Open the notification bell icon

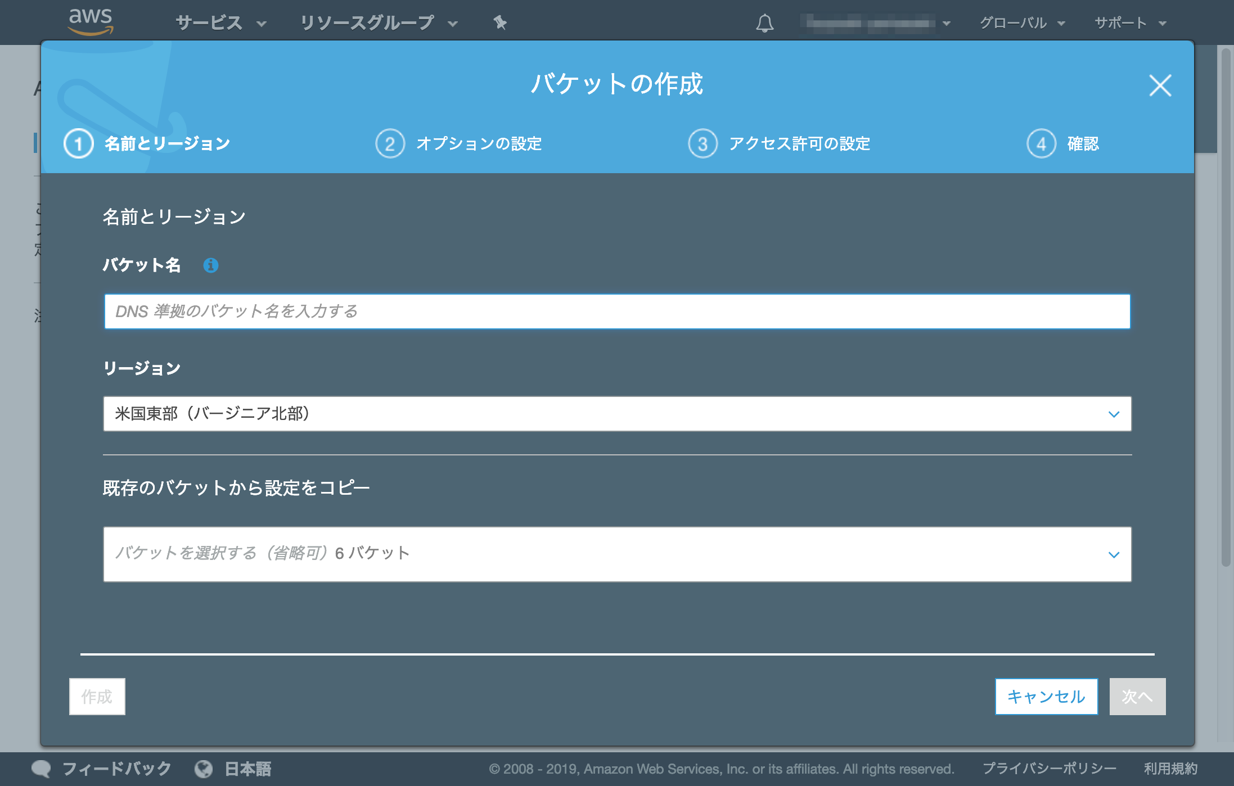[x=765, y=22]
